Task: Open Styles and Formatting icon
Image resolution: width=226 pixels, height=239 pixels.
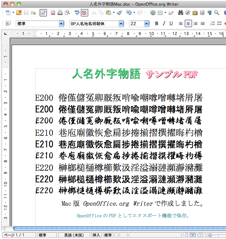Action: pyautogui.click(x=8, y=24)
